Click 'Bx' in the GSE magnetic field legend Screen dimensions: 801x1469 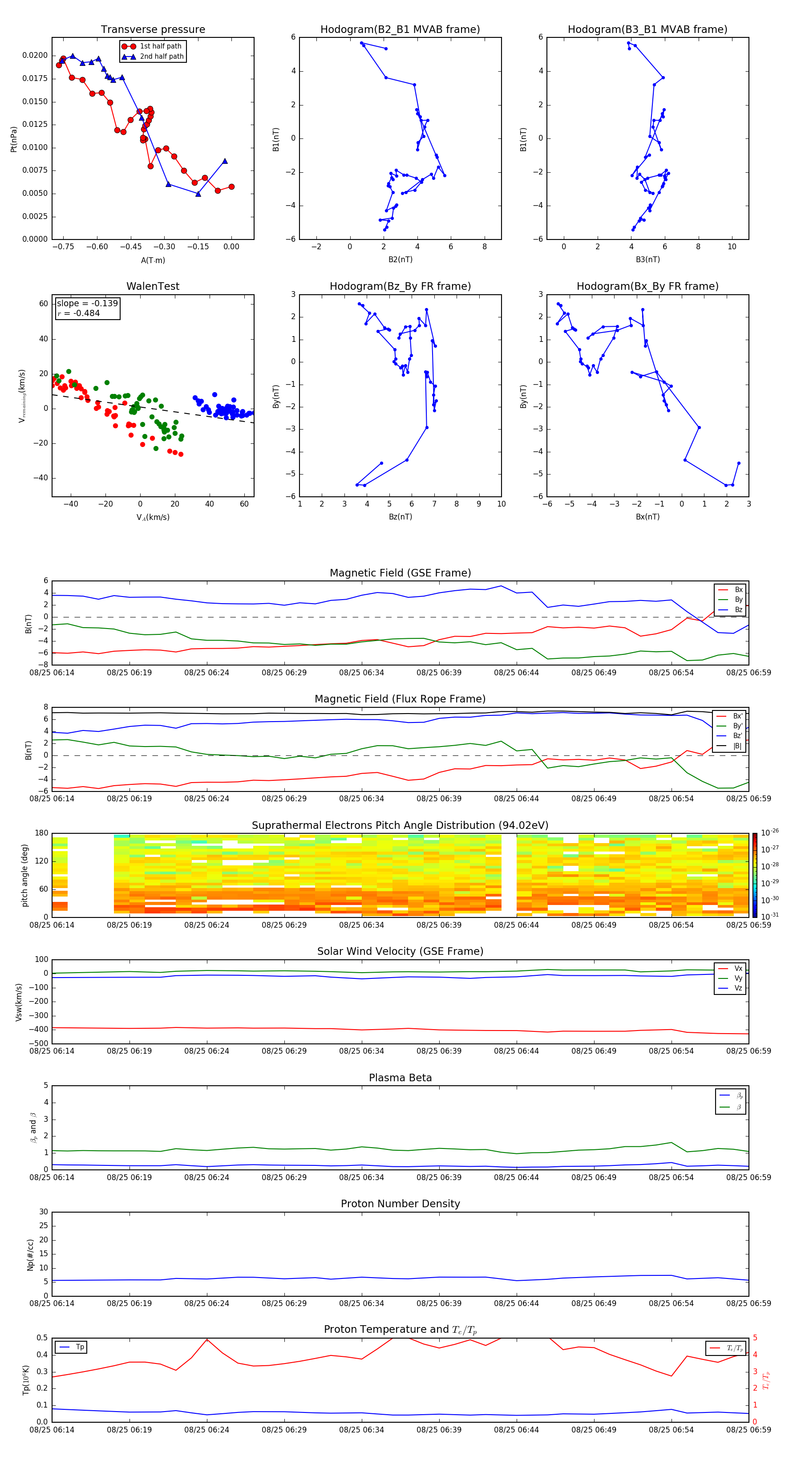point(738,590)
